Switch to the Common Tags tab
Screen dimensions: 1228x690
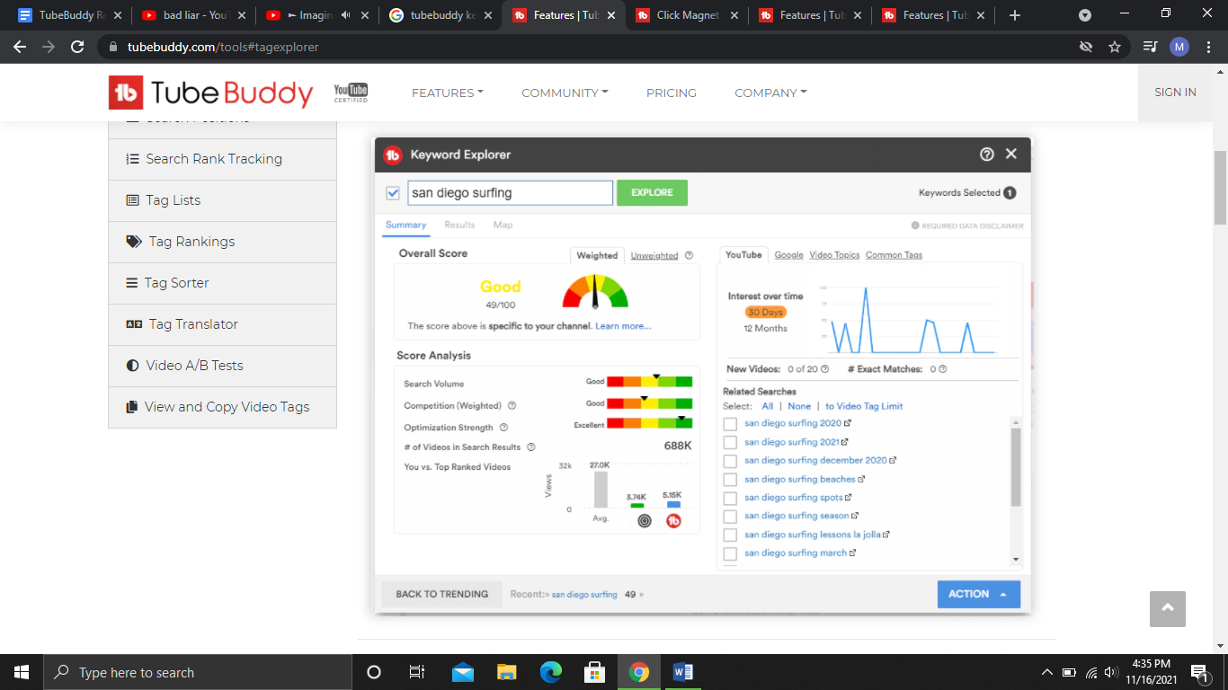pyautogui.click(x=894, y=255)
